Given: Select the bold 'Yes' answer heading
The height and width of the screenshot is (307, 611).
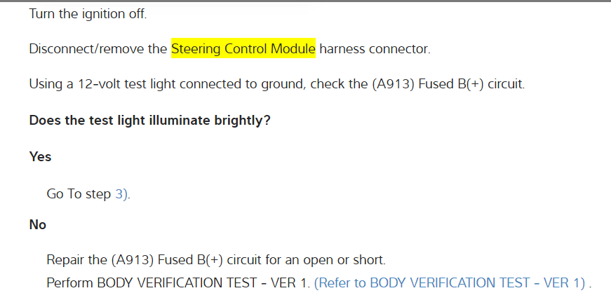Looking at the screenshot, I should 41,157.
